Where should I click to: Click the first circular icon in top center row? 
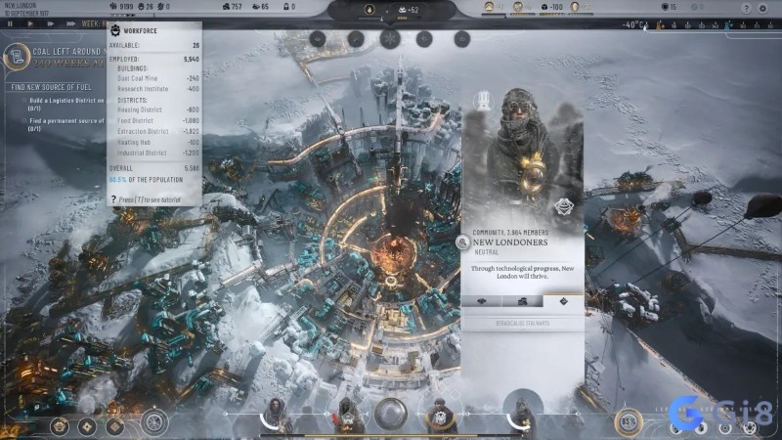319,39
